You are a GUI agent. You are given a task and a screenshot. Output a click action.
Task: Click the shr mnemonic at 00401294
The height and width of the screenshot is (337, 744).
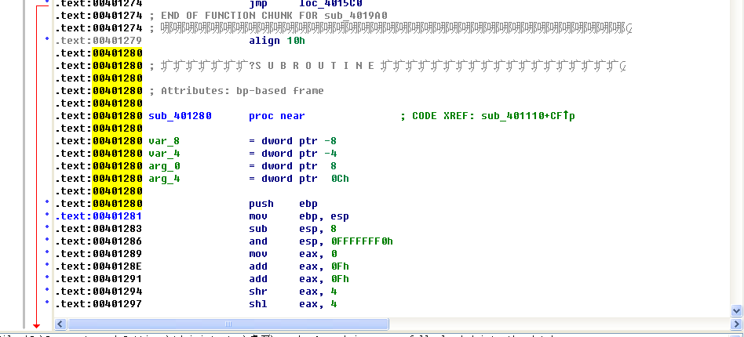258,292
